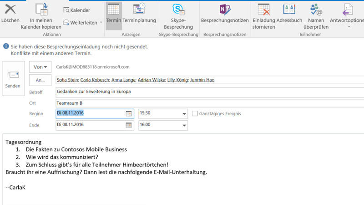Click the Löschen delete icon
Screen dimensions: 364x205
(10, 9)
